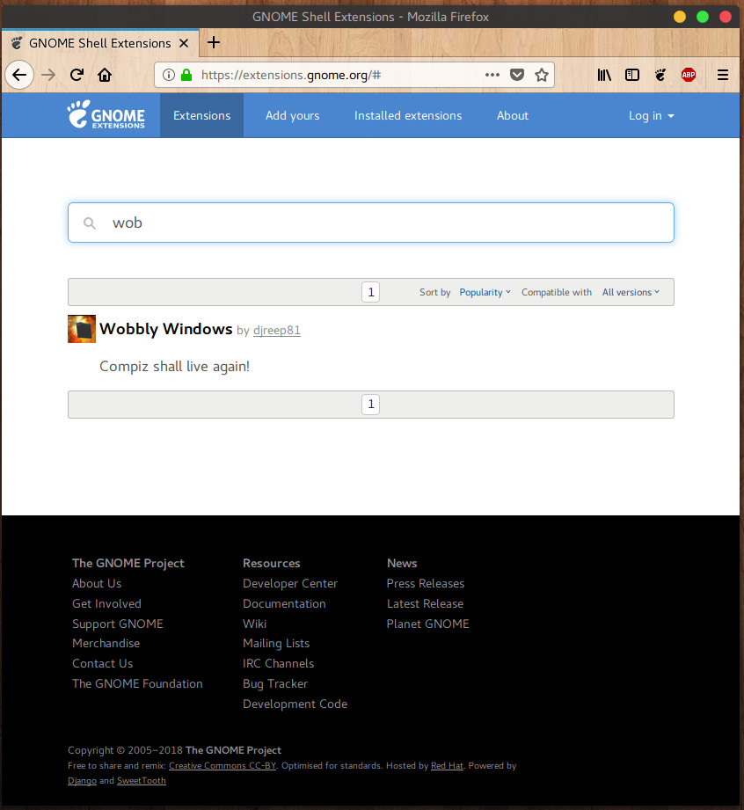
Task: Open the Firefox hamburger menu
Action: (723, 75)
